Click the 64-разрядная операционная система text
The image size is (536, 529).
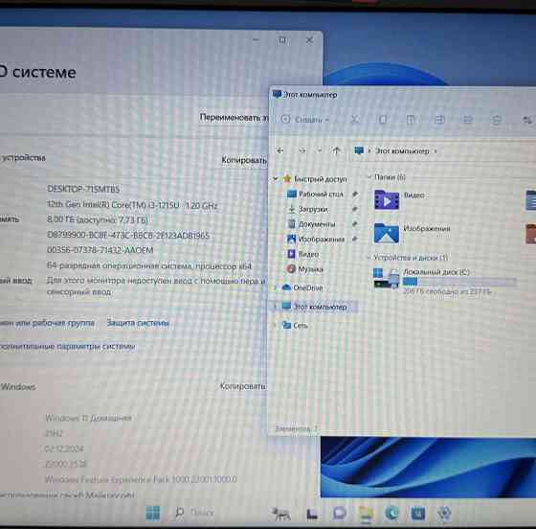coord(149,265)
